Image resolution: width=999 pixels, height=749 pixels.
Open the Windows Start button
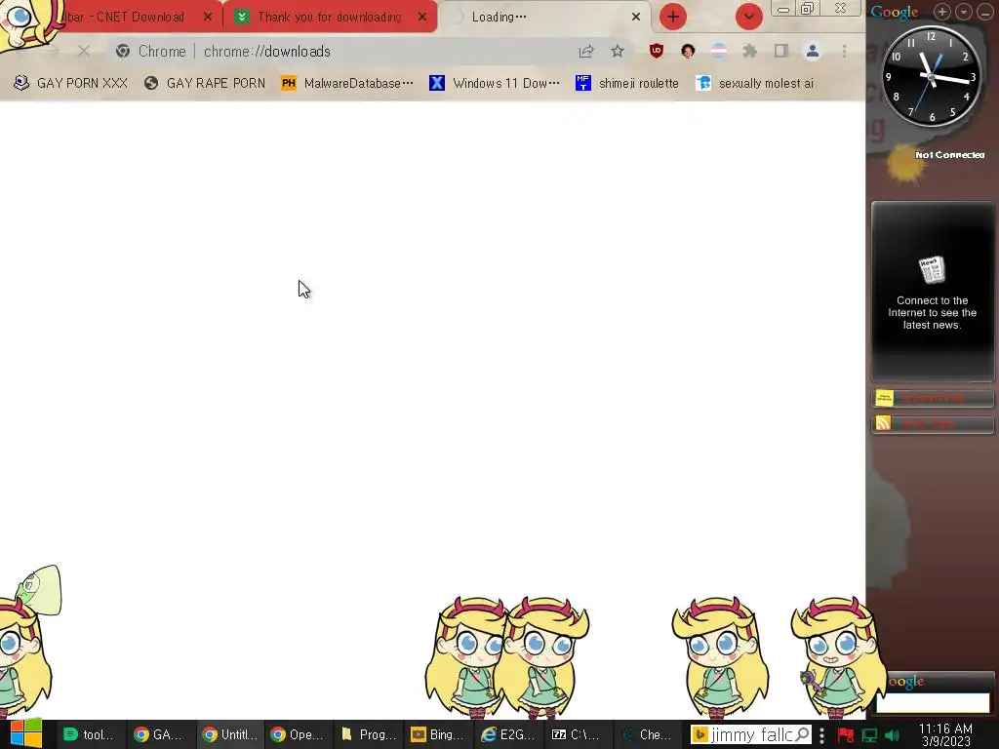click(25, 733)
